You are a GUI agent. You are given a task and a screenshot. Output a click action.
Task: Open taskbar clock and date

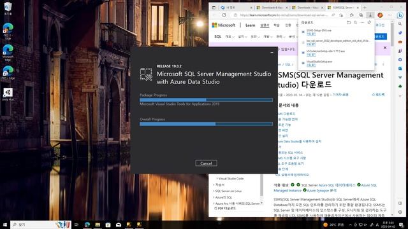388,225
